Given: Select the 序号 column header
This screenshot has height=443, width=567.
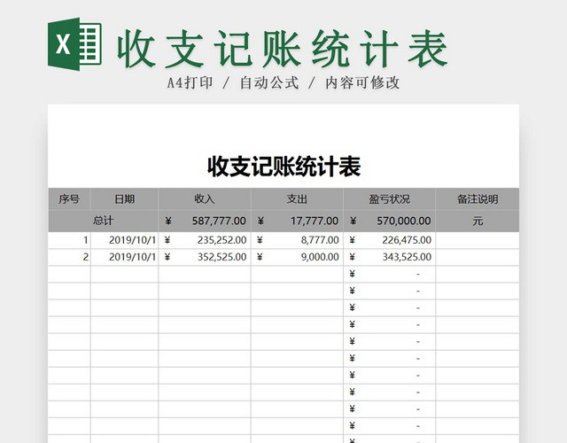Looking at the screenshot, I should click(x=69, y=198).
